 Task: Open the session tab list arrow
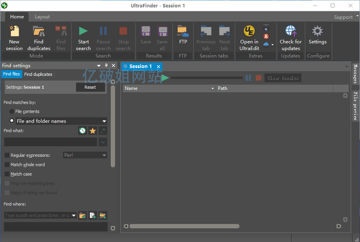pos(346,66)
